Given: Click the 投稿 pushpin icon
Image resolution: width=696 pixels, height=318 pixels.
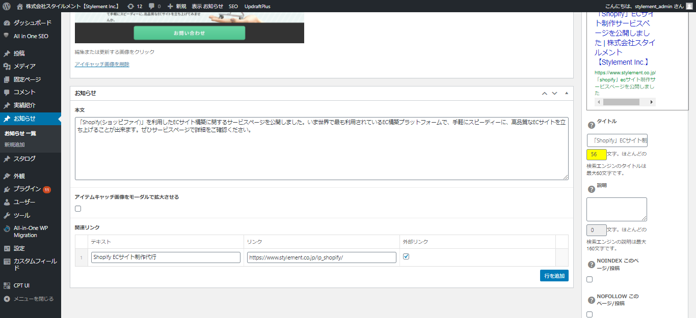Looking at the screenshot, I should pyautogui.click(x=7, y=53).
